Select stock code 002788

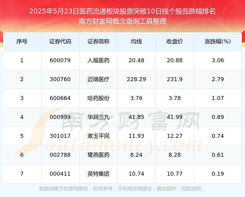(x=60, y=155)
